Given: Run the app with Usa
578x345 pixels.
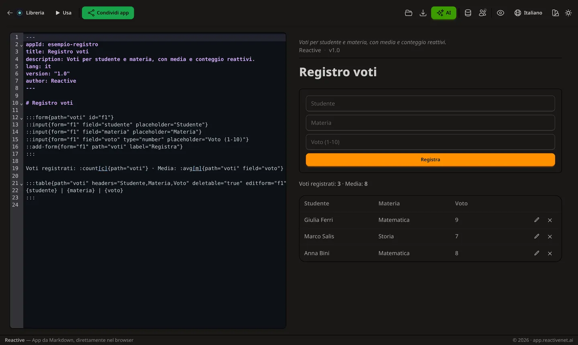Looking at the screenshot, I should (x=63, y=13).
